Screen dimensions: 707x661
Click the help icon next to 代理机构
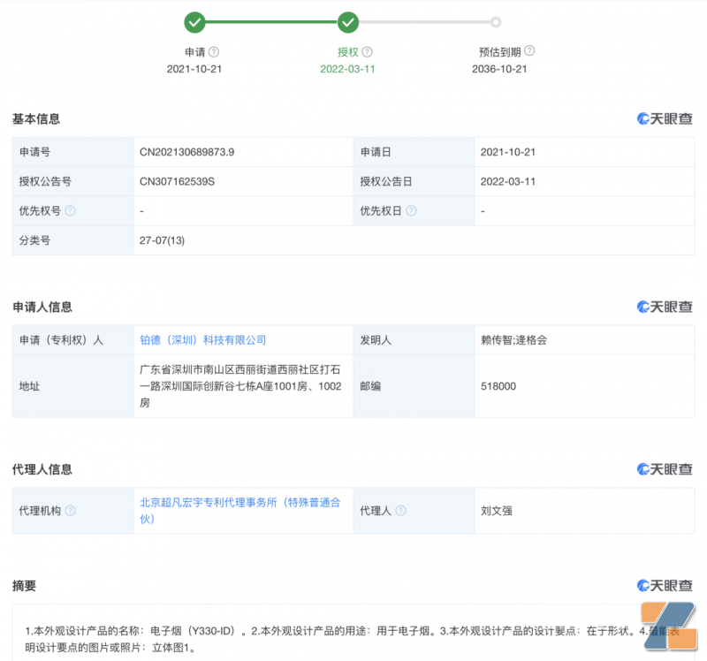[71, 511]
